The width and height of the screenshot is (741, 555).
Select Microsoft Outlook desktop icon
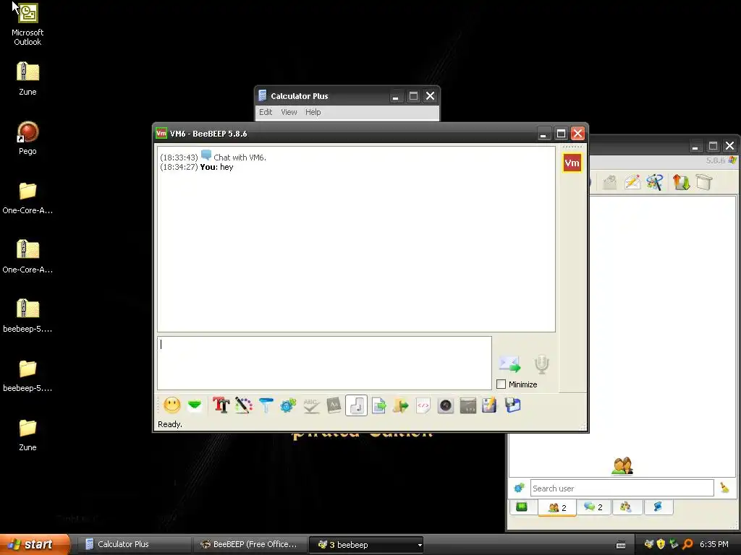tap(27, 24)
